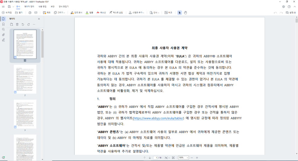
Task: Expand the save options arrow
Action: pyautogui.click(x=13, y=7)
